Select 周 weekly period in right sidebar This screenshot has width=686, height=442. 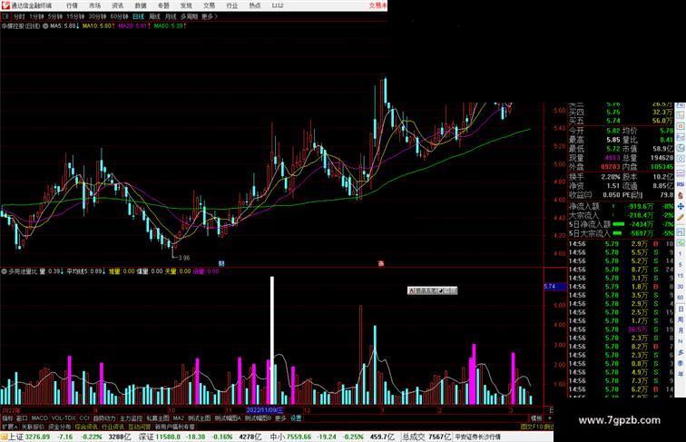[x=681, y=319]
